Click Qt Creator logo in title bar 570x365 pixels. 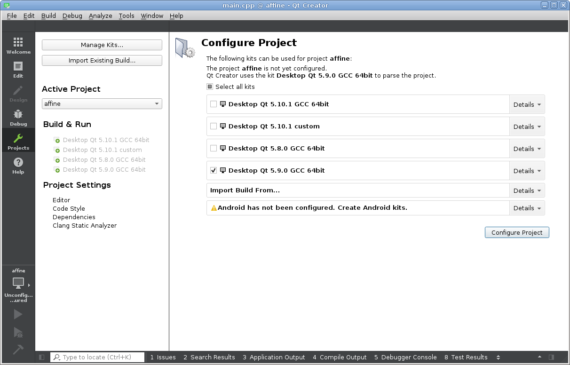(x=7, y=5)
